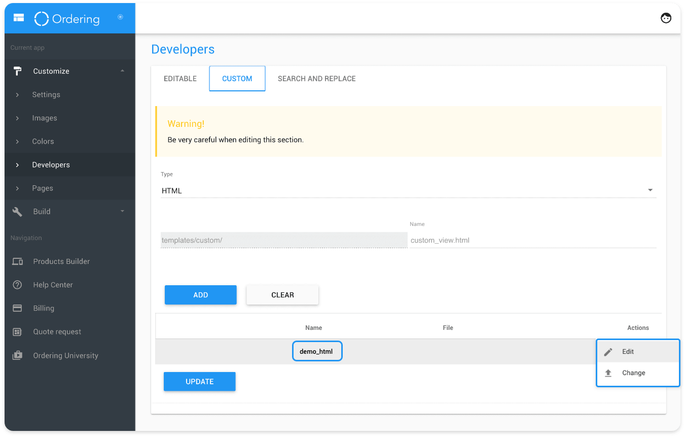Click the Products Builder devices icon
Viewport: 685px width, 437px height.
(18, 261)
